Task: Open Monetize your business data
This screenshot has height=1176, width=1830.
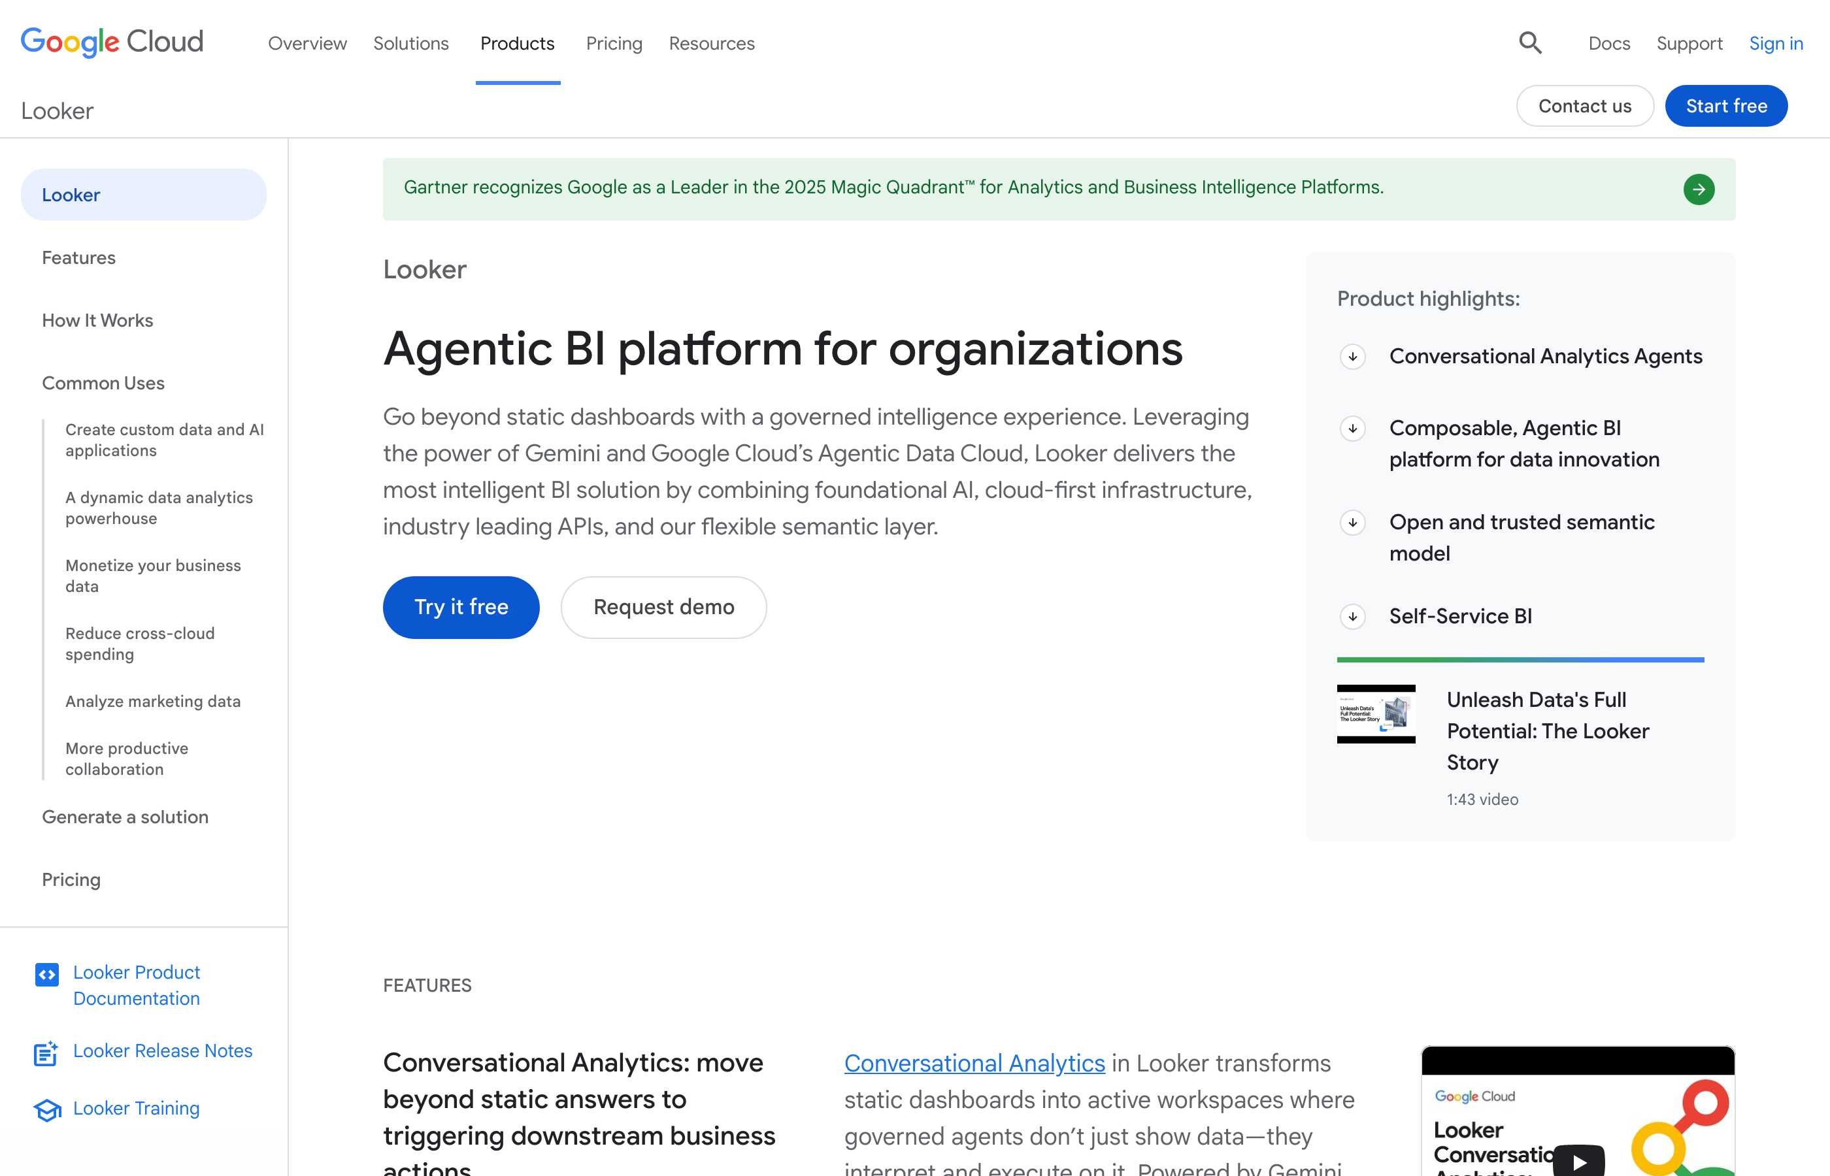Action: 153,576
